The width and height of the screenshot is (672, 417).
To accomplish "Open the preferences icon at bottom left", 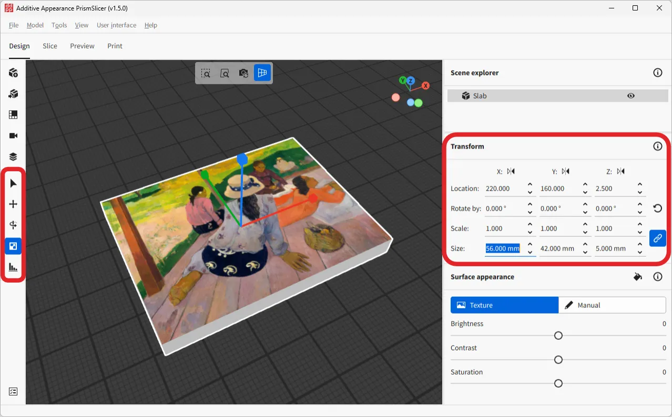I will click(13, 391).
